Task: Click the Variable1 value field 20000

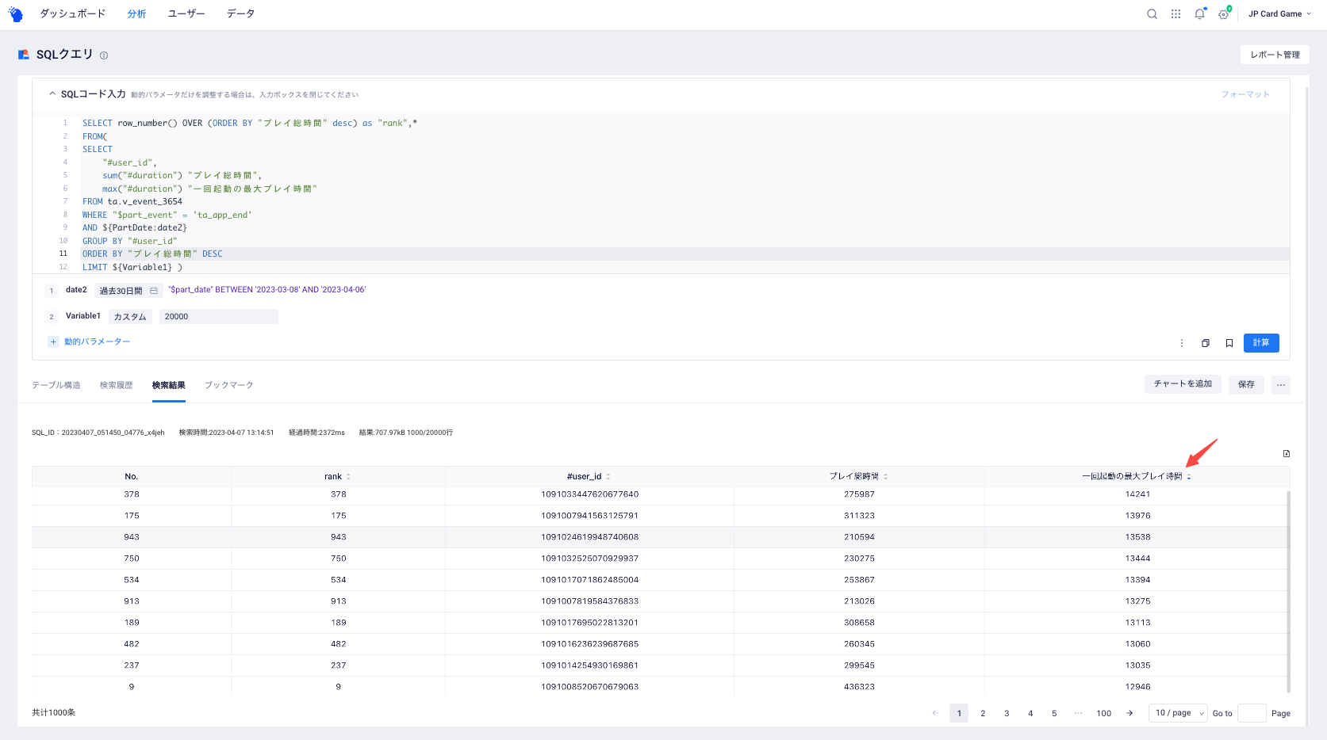Action: click(219, 316)
